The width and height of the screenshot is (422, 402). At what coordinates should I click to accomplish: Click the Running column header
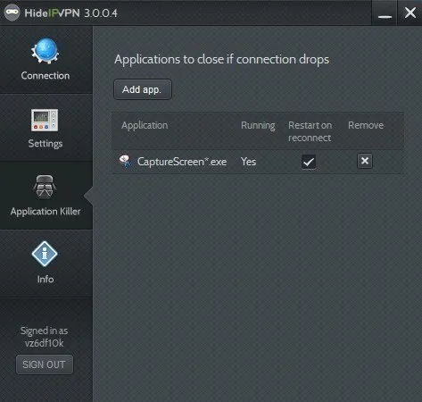pyautogui.click(x=258, y=125)
